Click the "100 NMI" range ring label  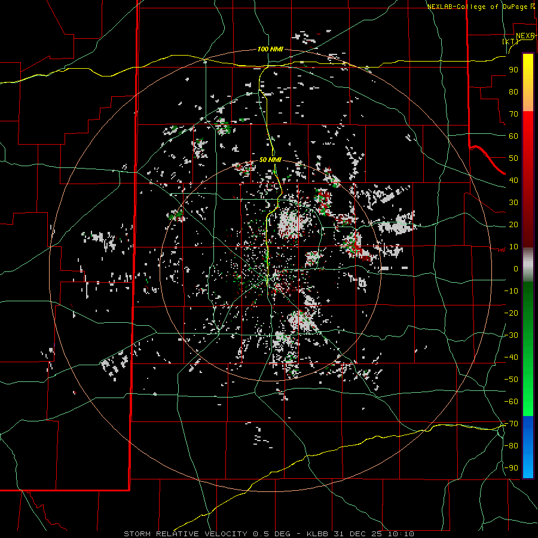[x=270, y=50]
